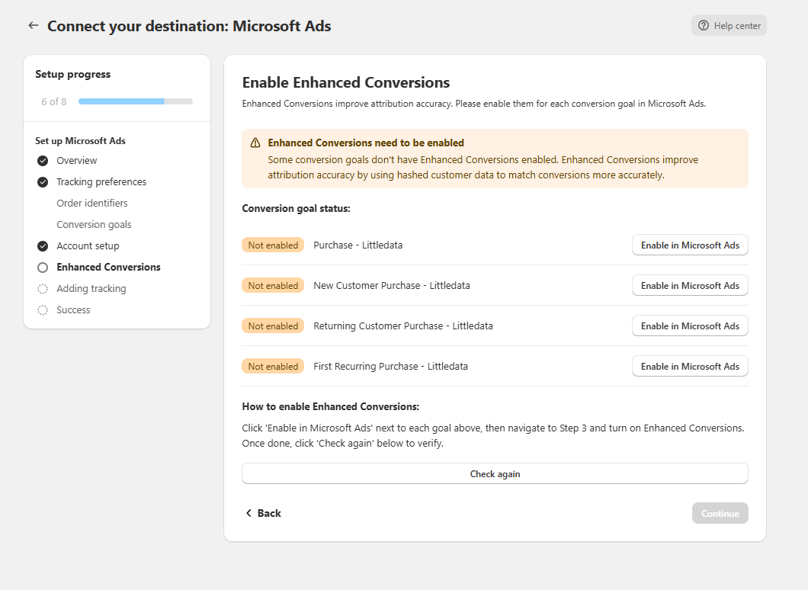Screen dimensions: 808x590
Task: Go to Tracking preferences step
Action: pos(101,182)
